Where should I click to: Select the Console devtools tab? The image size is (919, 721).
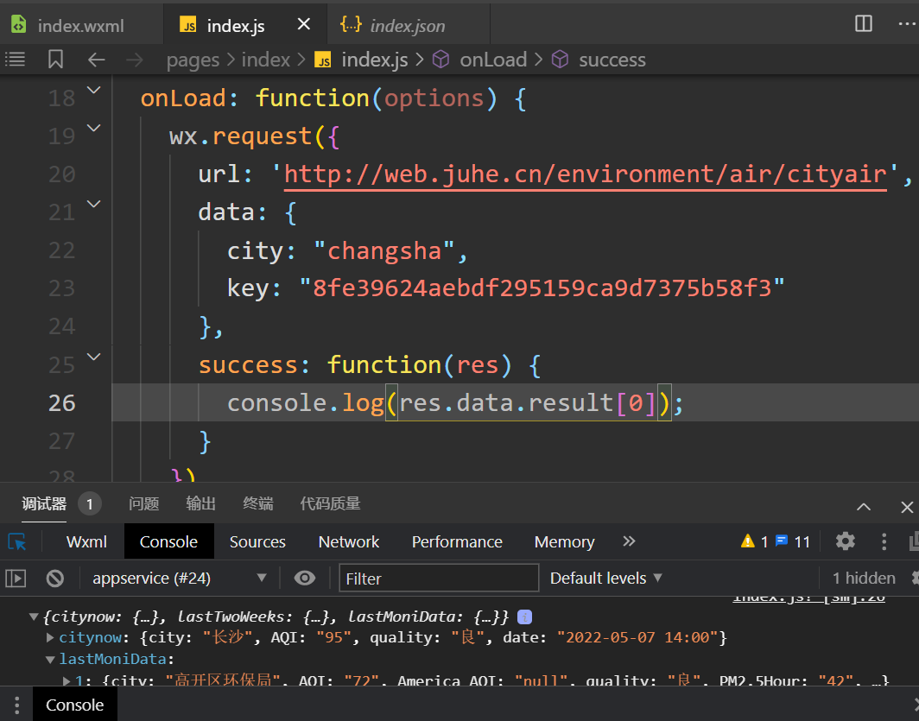pyautogui.click(x=168, y=541)
